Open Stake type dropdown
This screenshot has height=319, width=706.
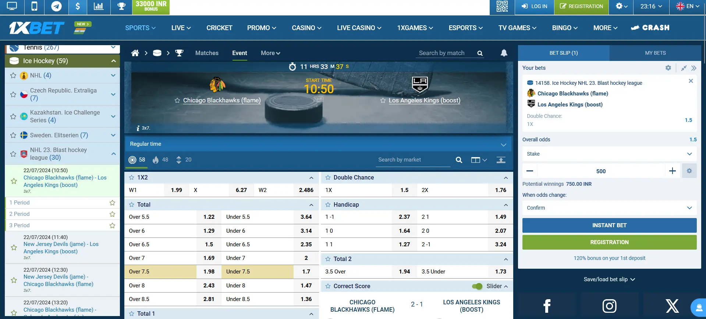(609, 154)
